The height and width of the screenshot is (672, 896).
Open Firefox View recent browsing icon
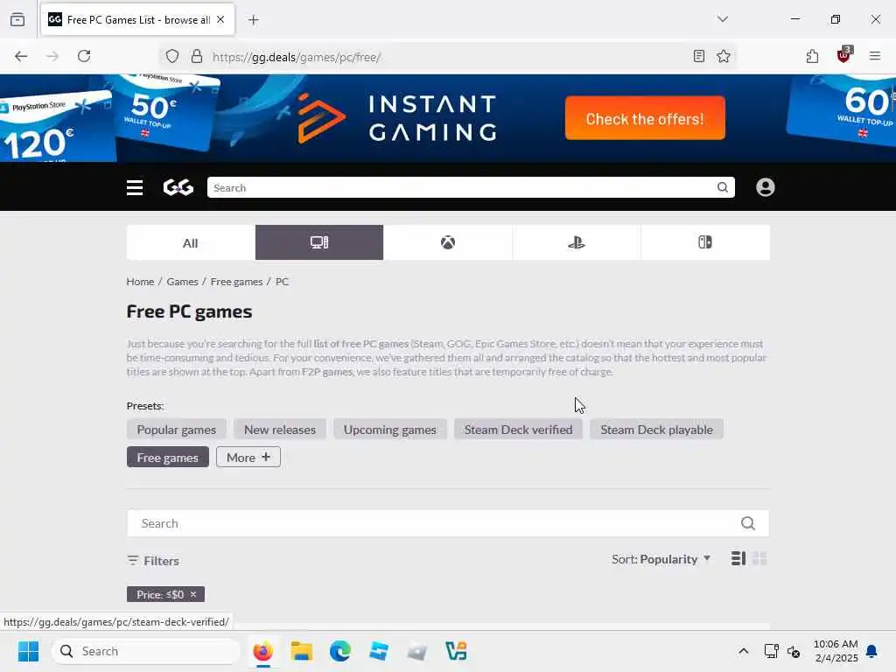17,19
